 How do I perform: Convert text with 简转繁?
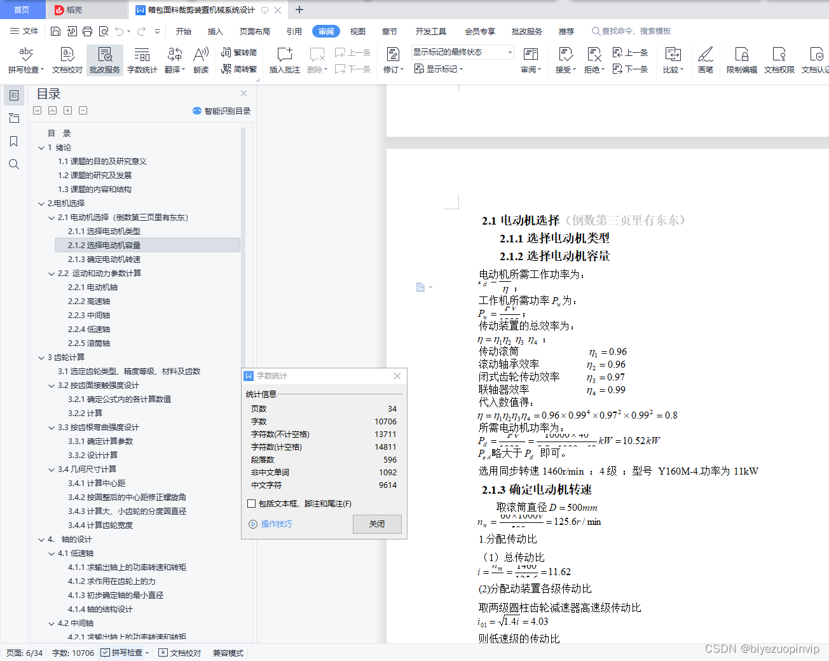click(x=239, y=69)
